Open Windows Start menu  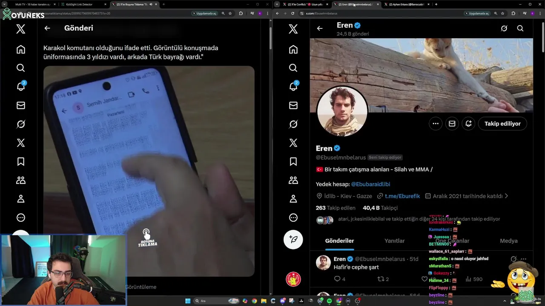click(188, 301)
